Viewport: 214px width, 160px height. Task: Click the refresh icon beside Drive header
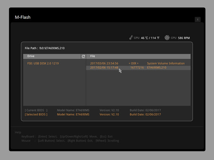[x=83, y=57]
